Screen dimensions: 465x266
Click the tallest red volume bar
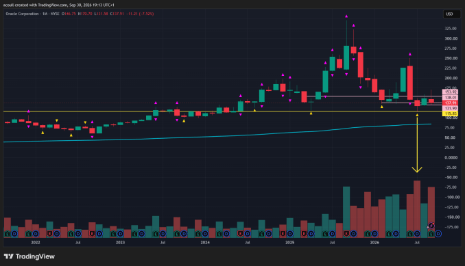(417, 209)
